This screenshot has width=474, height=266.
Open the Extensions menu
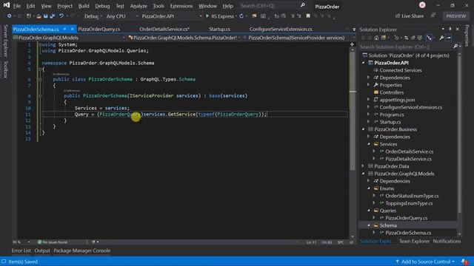[181, 6]
